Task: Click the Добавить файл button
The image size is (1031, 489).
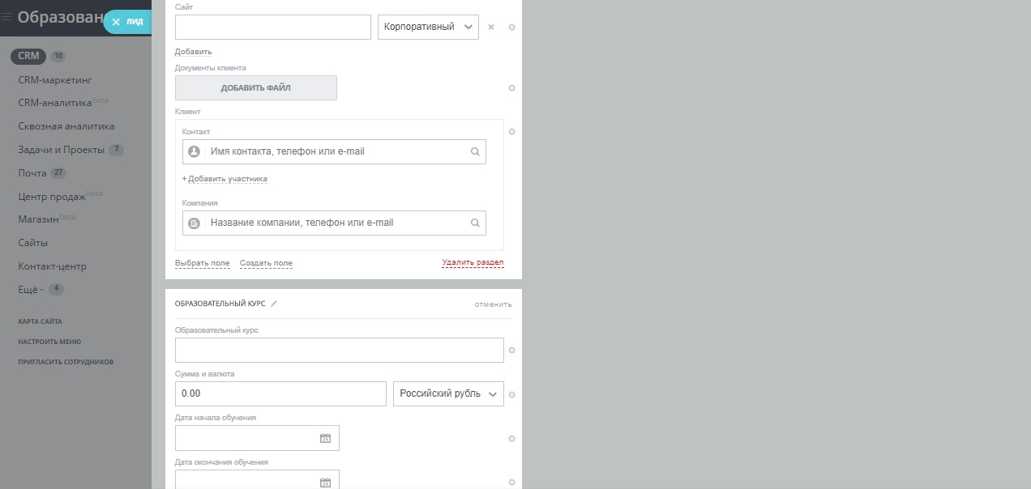Action: point(255,87)
